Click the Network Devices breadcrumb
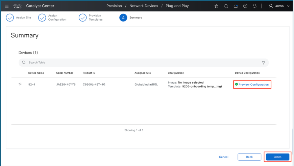 [x=144, y=6]
